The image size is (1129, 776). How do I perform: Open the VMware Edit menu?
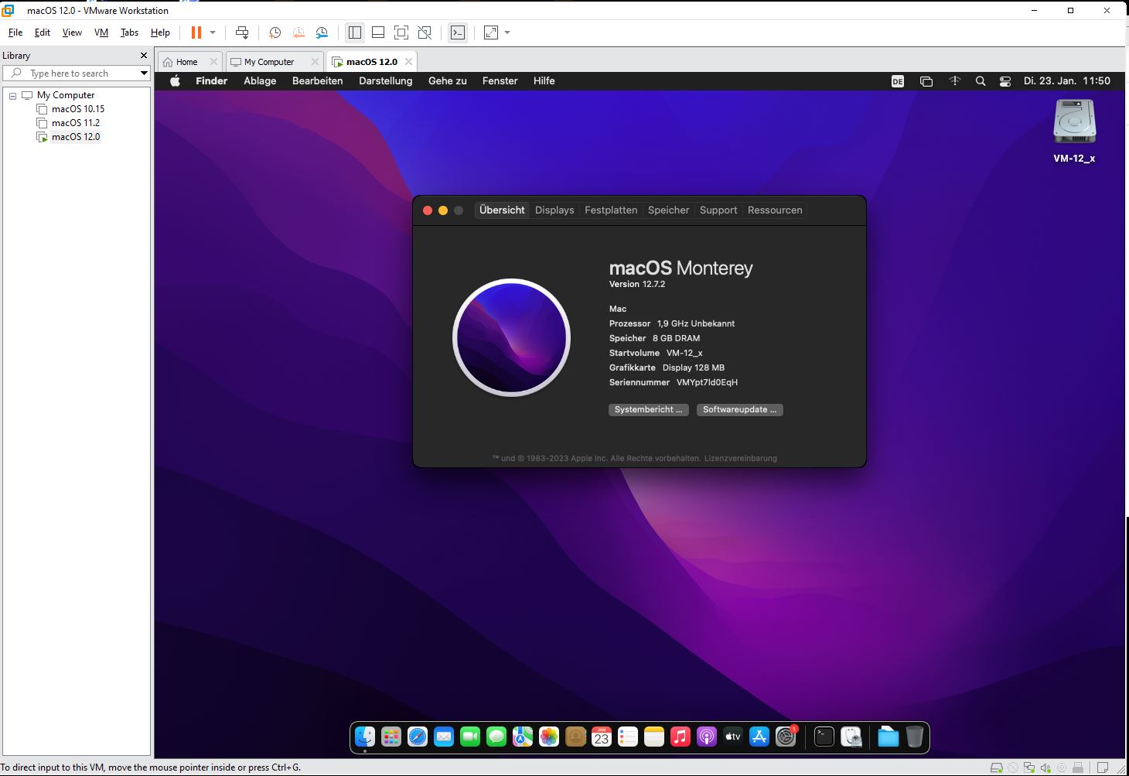click(x=43, y=32)
